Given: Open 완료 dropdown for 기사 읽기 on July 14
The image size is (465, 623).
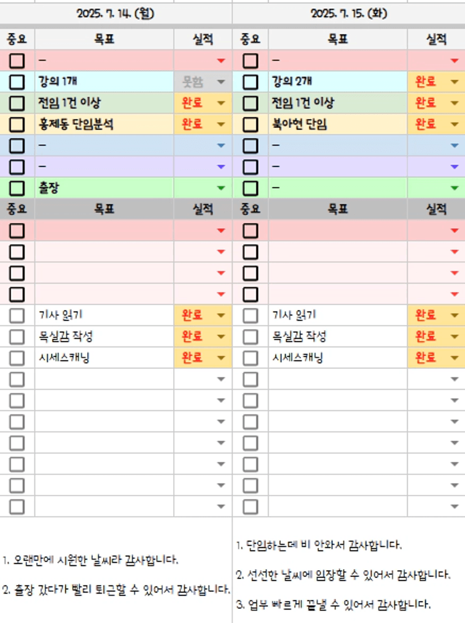Looking at the screenshot, I should pyautogui.click(x=221, y=315).
